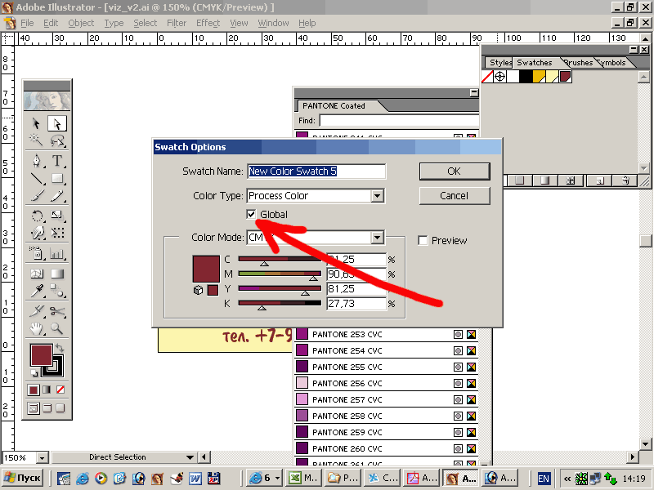This screenshot has height=490, width=654.
Task: Open the Window menu
Action: 273,23
